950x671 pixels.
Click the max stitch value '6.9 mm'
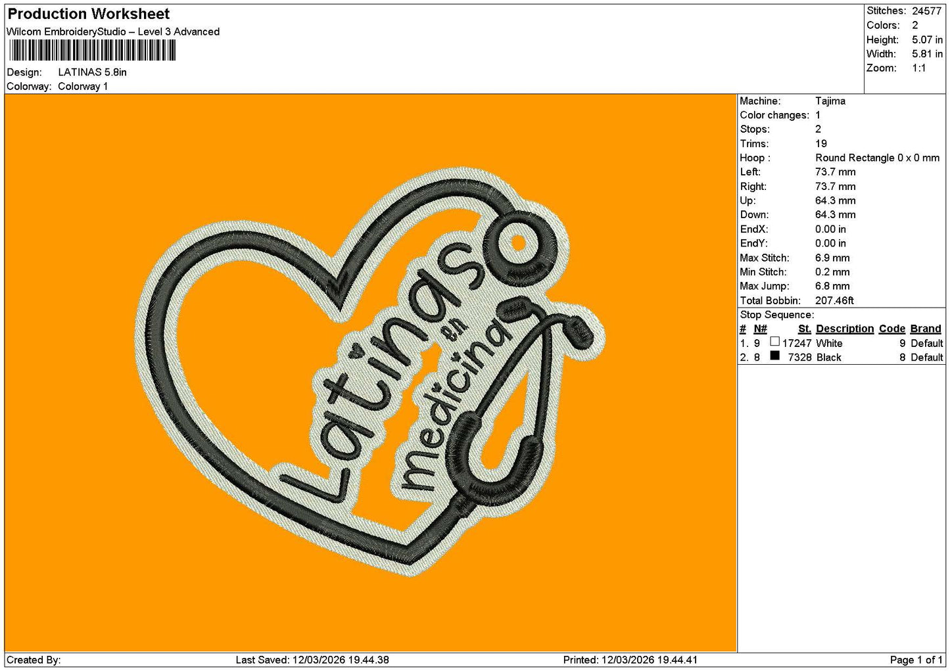(832, 258)
